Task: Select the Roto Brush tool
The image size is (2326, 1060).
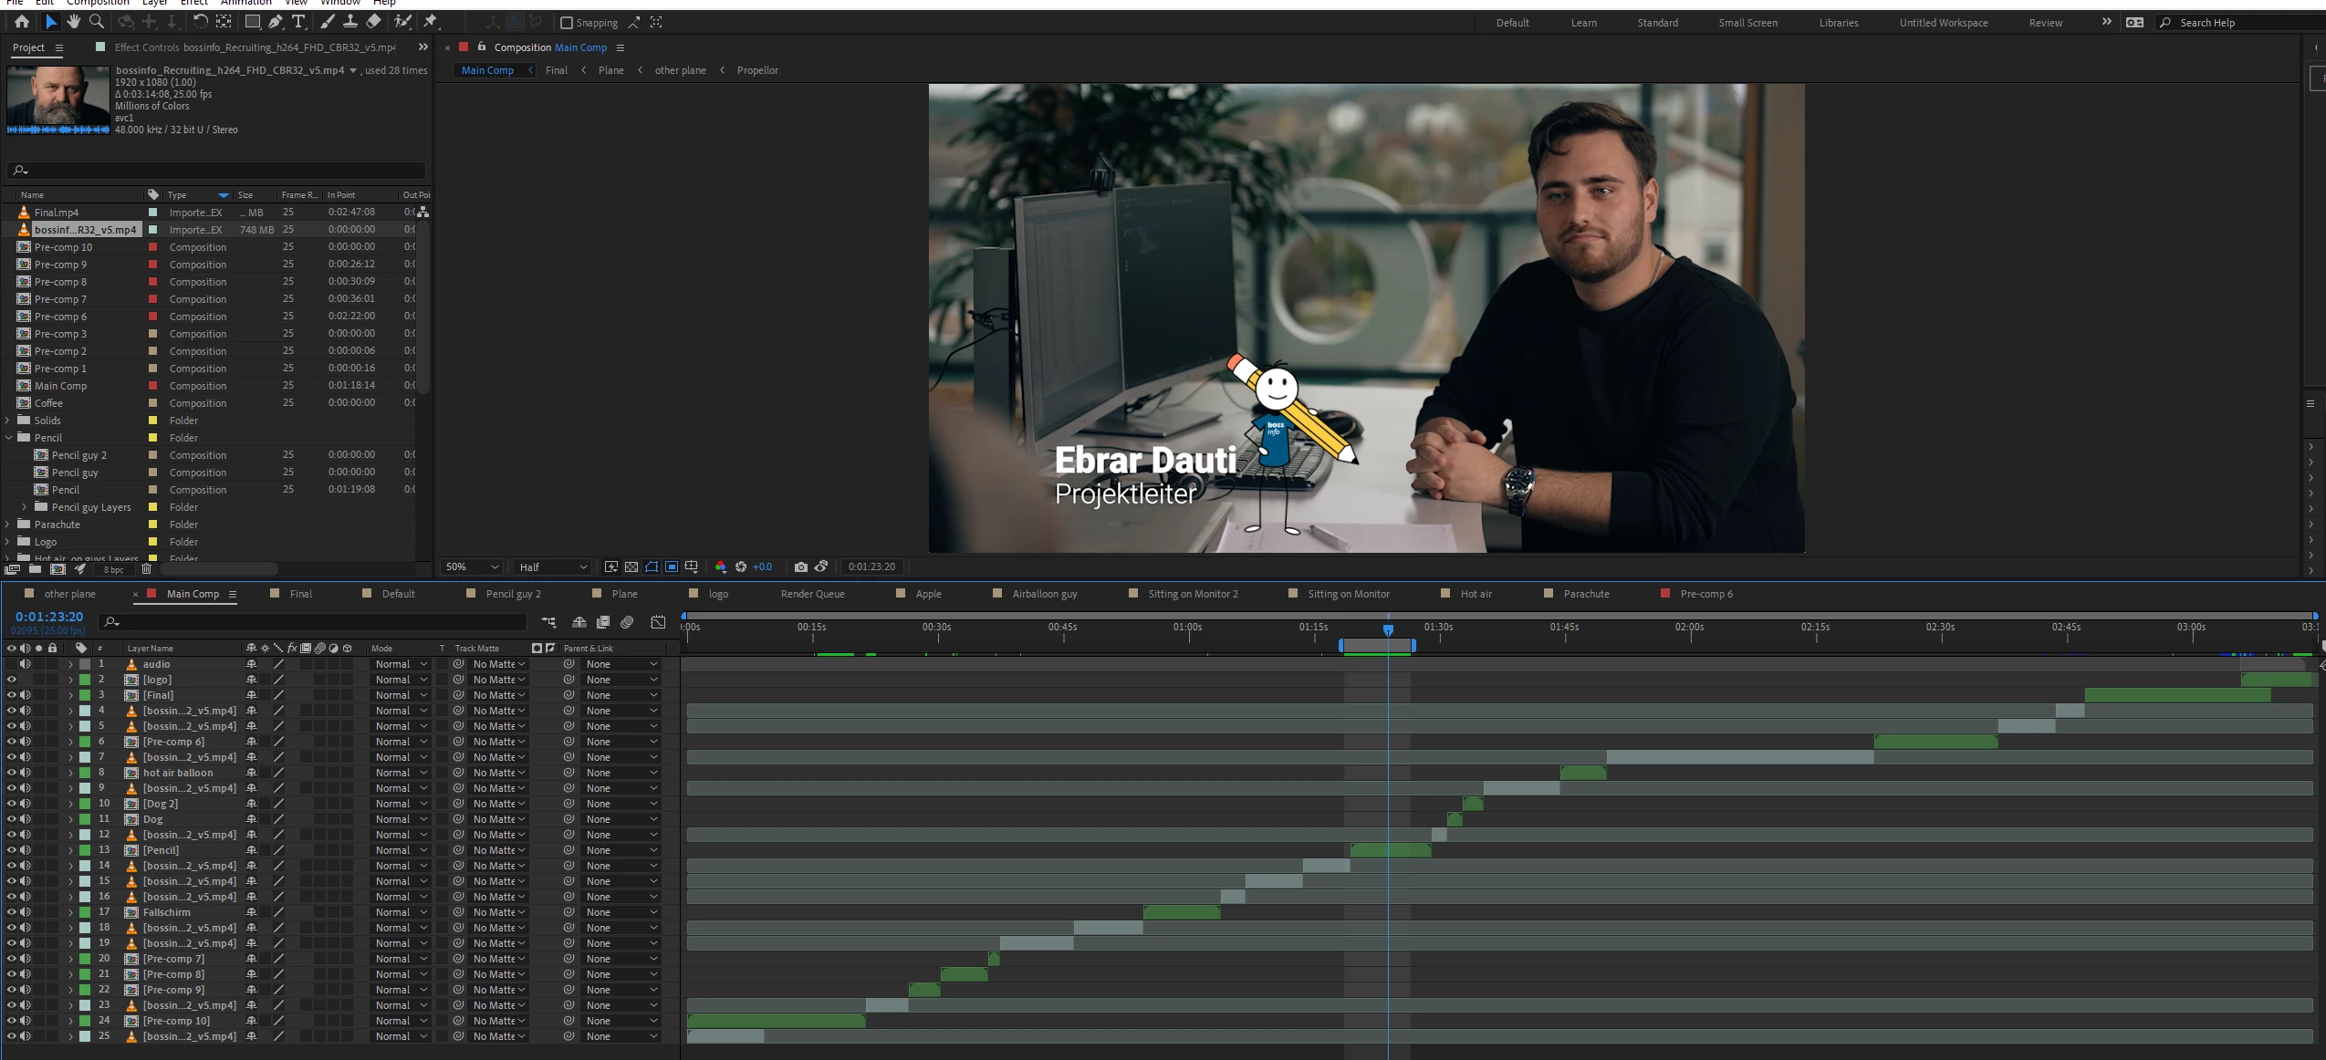Action: [402, 22]
